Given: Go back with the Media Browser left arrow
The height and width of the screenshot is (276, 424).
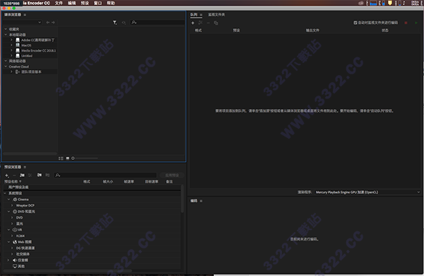Looking at the screenshot, I should point(47,23).
